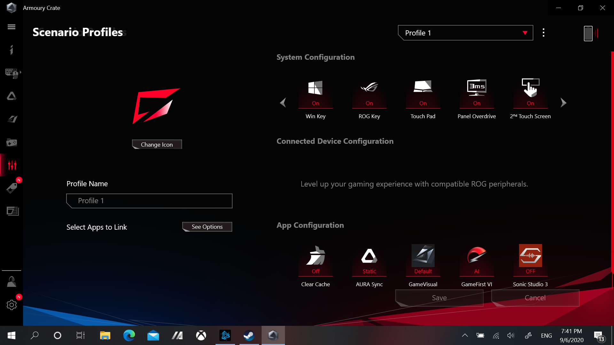Open Task View from the taskbar
This screenshot has width=614, height=345.
point(81,335)
